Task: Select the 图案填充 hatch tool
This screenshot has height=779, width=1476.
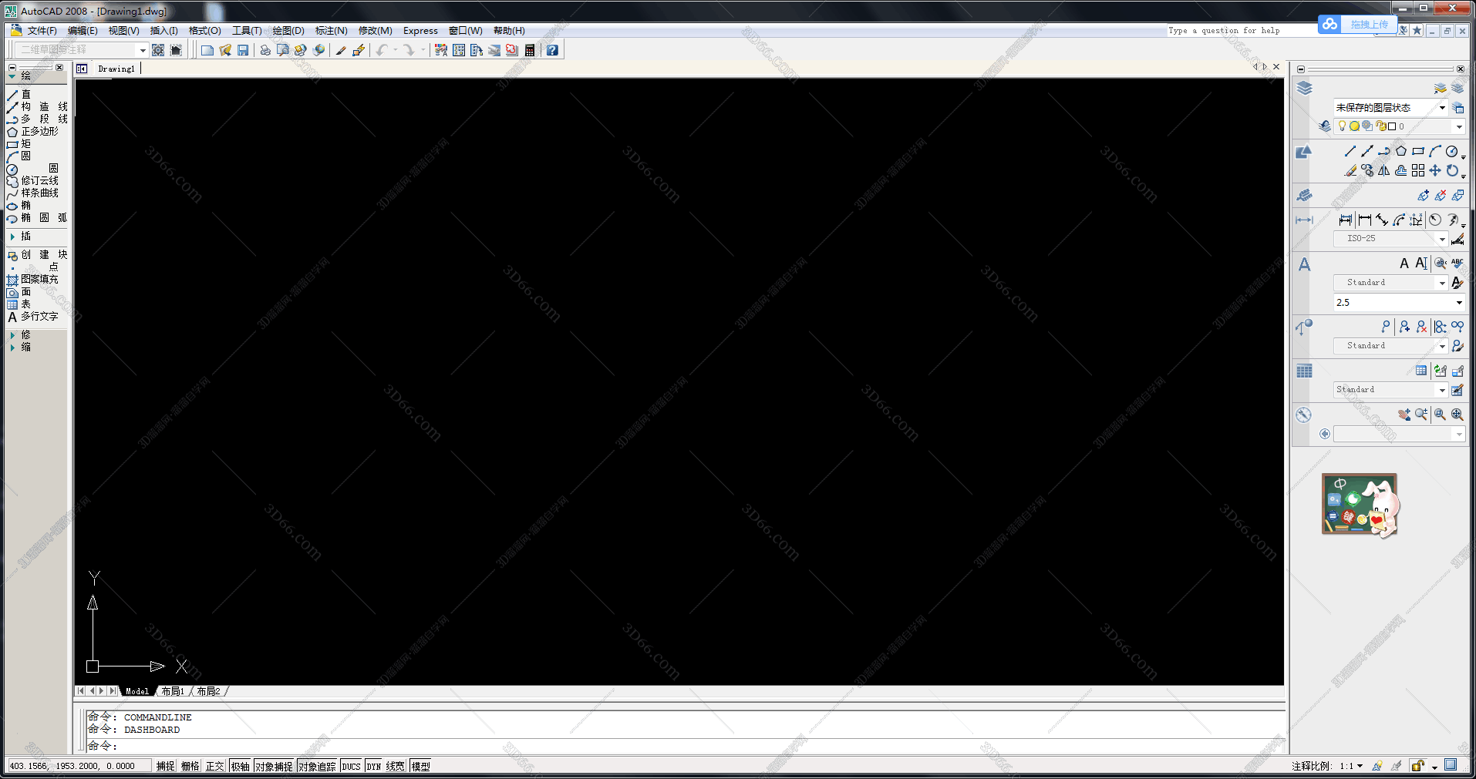Action: (x=32, y=280)
